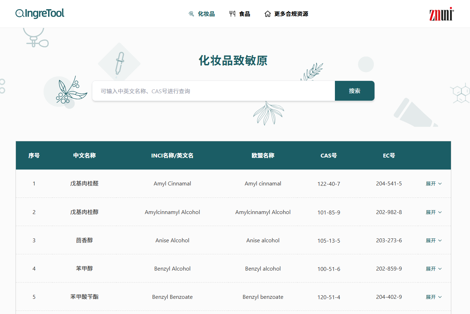Open the 食品 navigation tab
The width and height of the screenshot is (470, 314).
point(244,14)
